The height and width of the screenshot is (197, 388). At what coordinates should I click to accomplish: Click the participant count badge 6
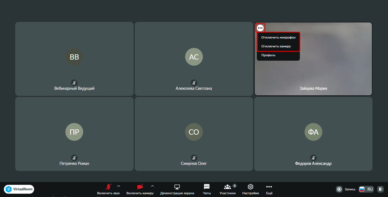click(x=234, y=186)
